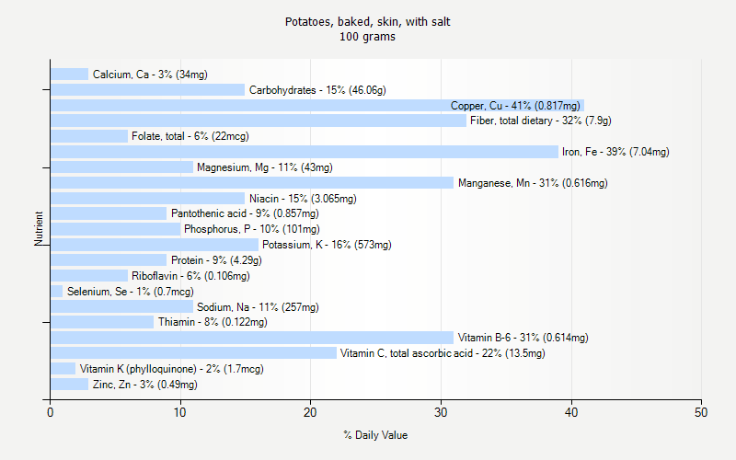This screenshot has height=460, width=736.
Task: Click the 'Iron, Fe - 39% (7.04mg)' label
Action: tap(615, 152)
